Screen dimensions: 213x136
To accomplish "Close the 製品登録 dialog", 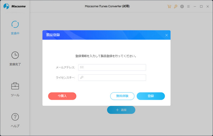I will [166, 35].
